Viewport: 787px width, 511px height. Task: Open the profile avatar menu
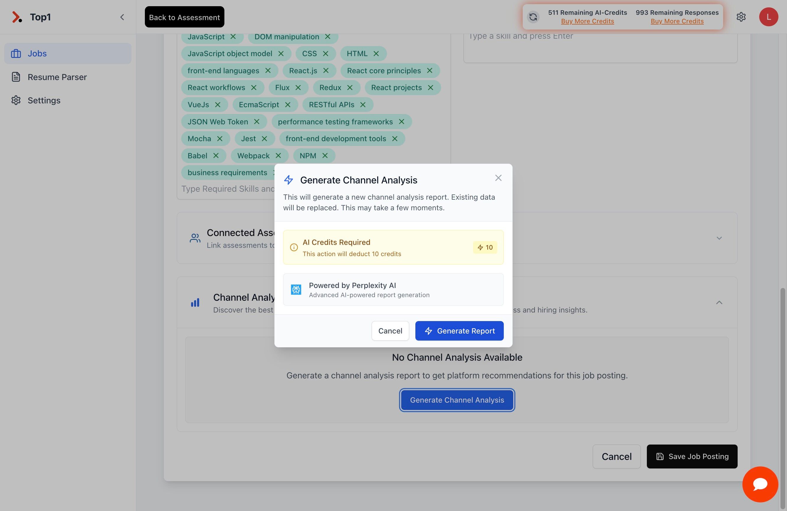[x=768, y=17]
